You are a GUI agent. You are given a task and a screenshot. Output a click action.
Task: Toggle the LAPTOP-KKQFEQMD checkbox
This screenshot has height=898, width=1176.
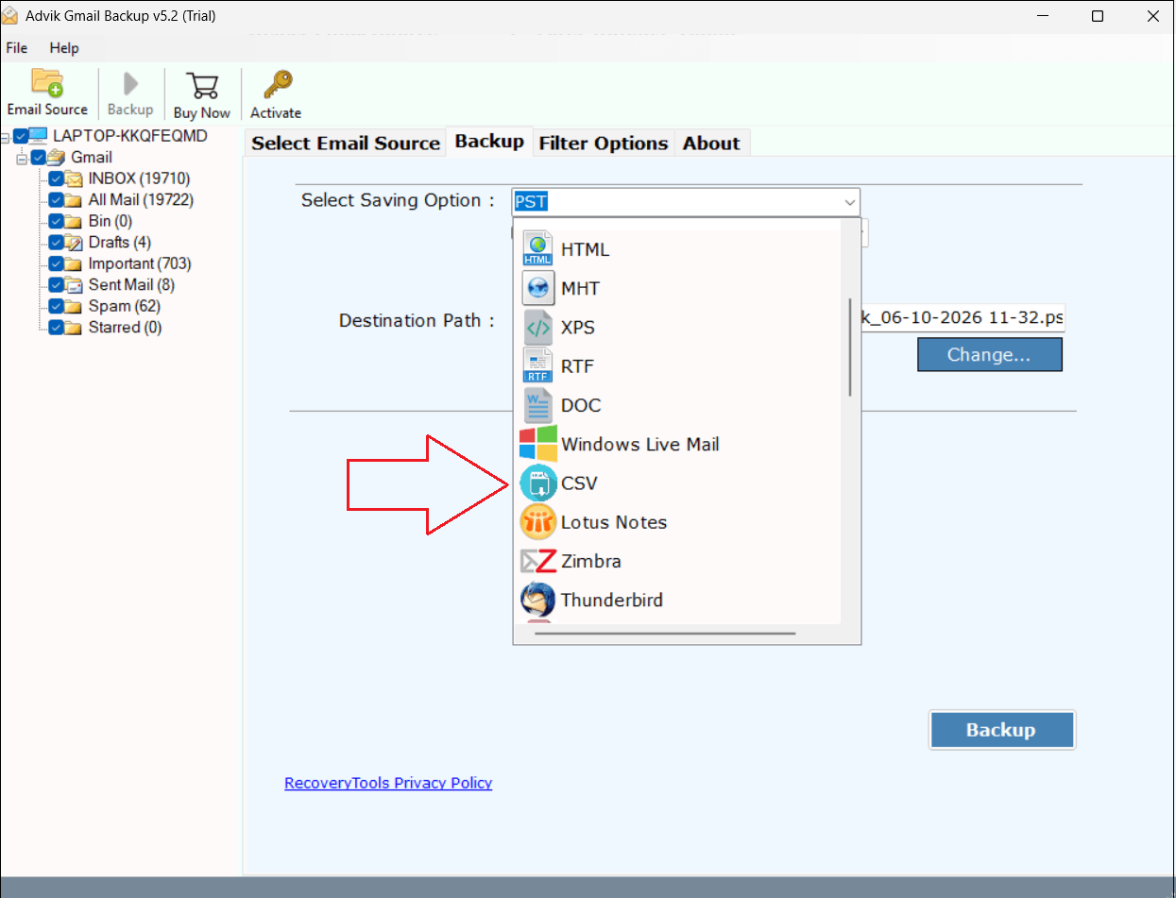[x=21, y=137]
